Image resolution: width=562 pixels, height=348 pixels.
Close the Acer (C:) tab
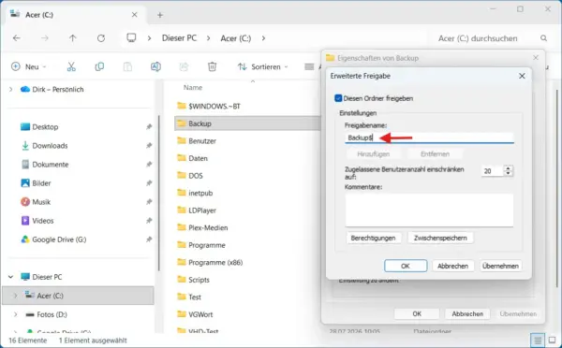click(x=134, y=15)
